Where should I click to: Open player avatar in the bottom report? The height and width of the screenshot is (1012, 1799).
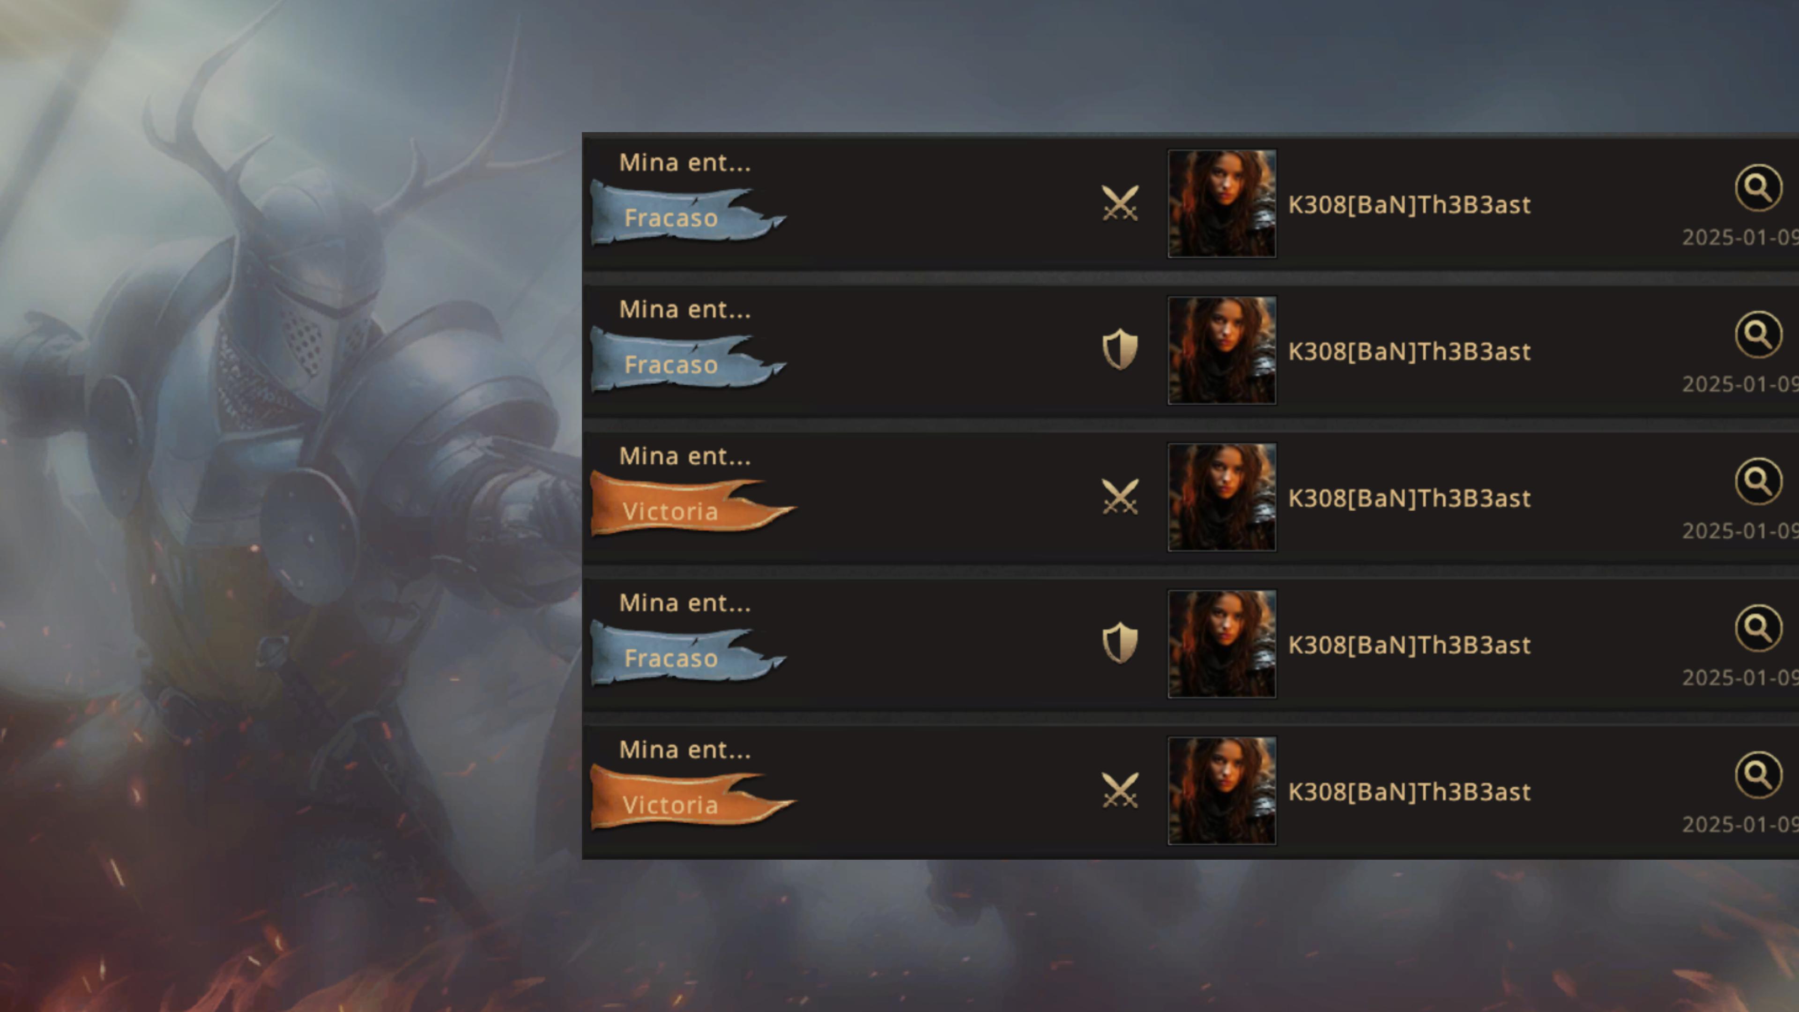[x=1222, y=790]
